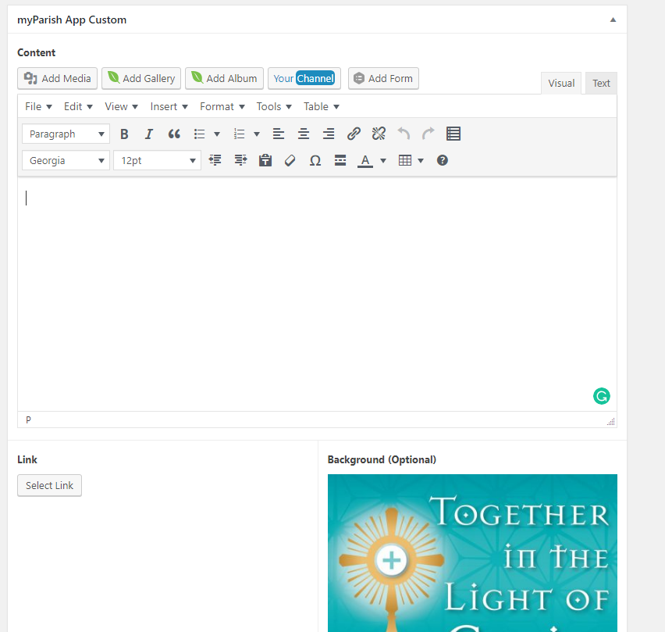This screenshot has width=665, height=632.
Task: Click the background image thumbnail
Action: click(472, 552)
